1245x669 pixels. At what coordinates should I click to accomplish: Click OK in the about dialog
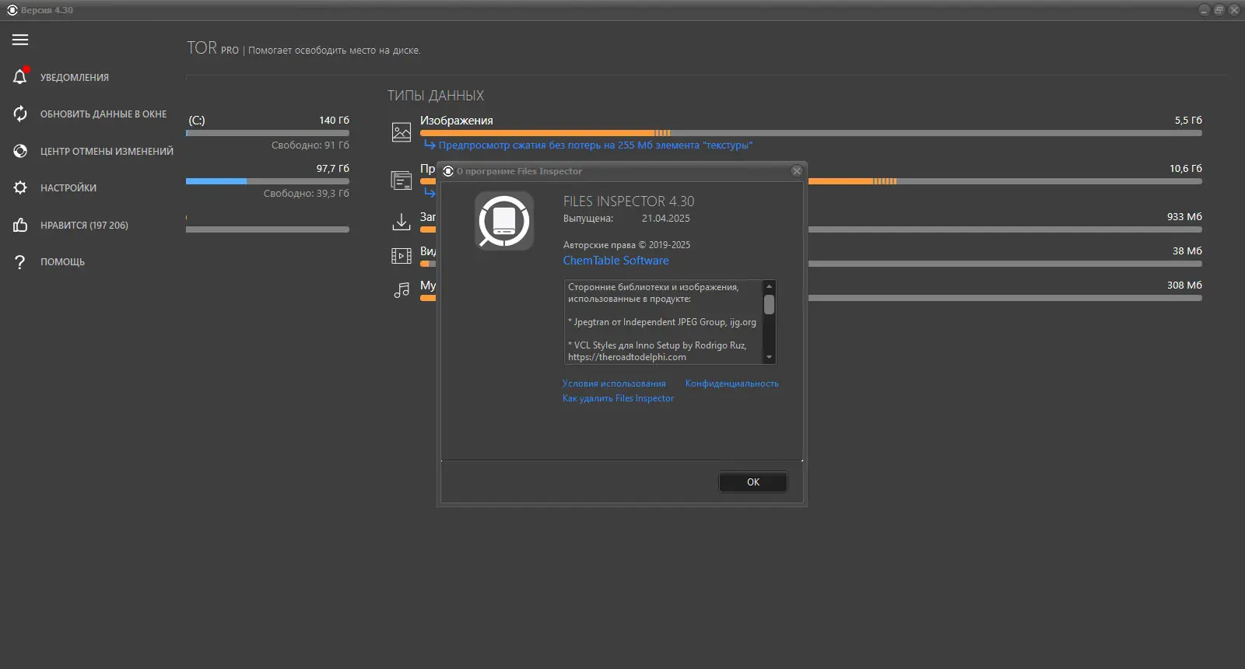[752, 482]
